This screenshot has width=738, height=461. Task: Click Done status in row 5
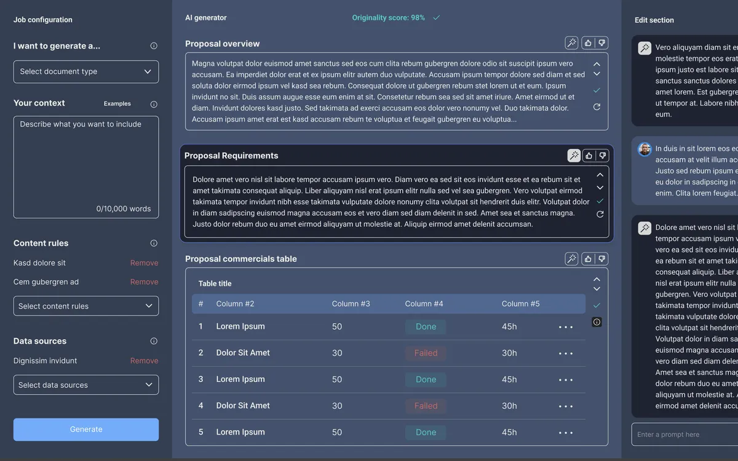coord(426,433)
